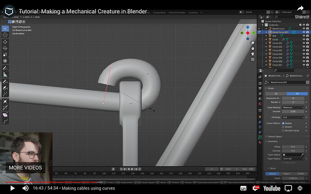The image size is (311, 194).
Task: Toggle visibility of Circle.003
Action: (x=304, y=50)
